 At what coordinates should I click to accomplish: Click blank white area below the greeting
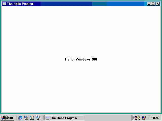point(81,88)
